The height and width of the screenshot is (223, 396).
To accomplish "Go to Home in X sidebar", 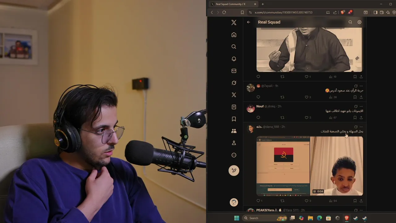I will (234, 35).
